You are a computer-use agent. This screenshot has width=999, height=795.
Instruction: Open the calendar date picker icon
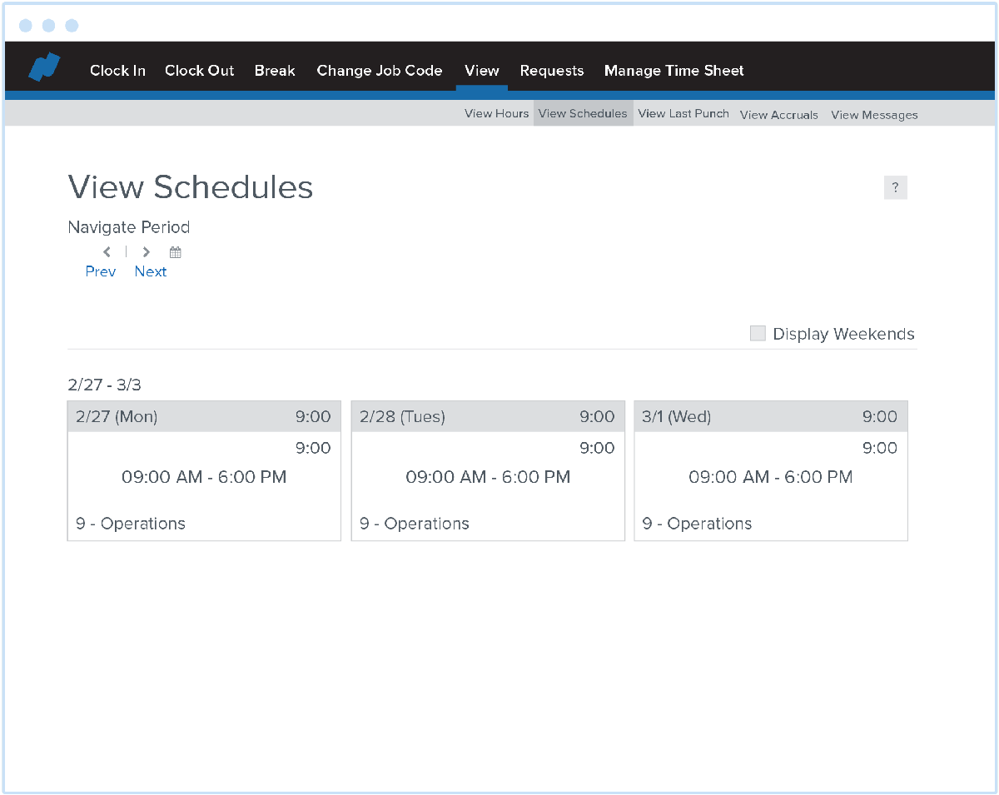coord(175,251)
